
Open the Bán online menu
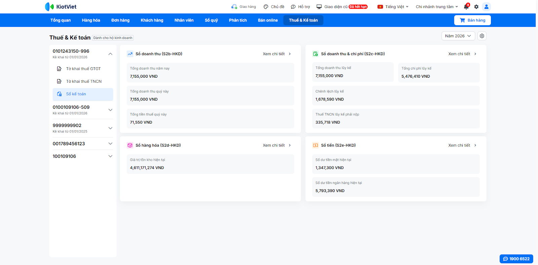point(268,20)
